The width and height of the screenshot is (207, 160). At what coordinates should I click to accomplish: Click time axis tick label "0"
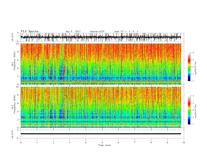21,142
